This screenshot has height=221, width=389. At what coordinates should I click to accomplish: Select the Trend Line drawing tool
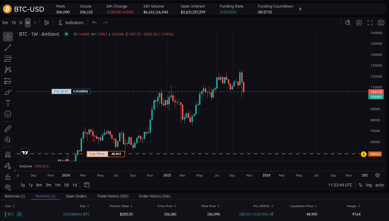pyautogui.click(x=8, y=47)
